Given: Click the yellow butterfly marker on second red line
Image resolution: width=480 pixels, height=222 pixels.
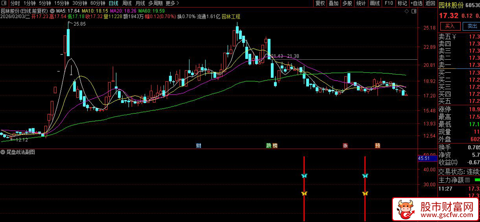Looking at the screenshot, I should [365, 193].
